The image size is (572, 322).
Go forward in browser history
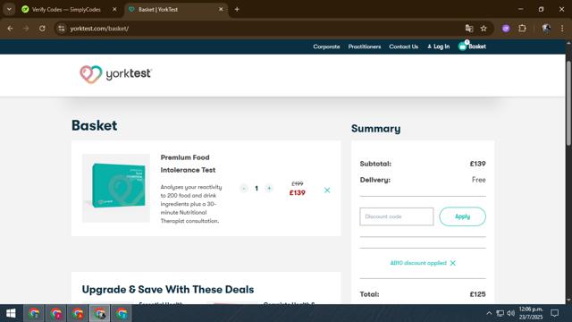[26, 29]
